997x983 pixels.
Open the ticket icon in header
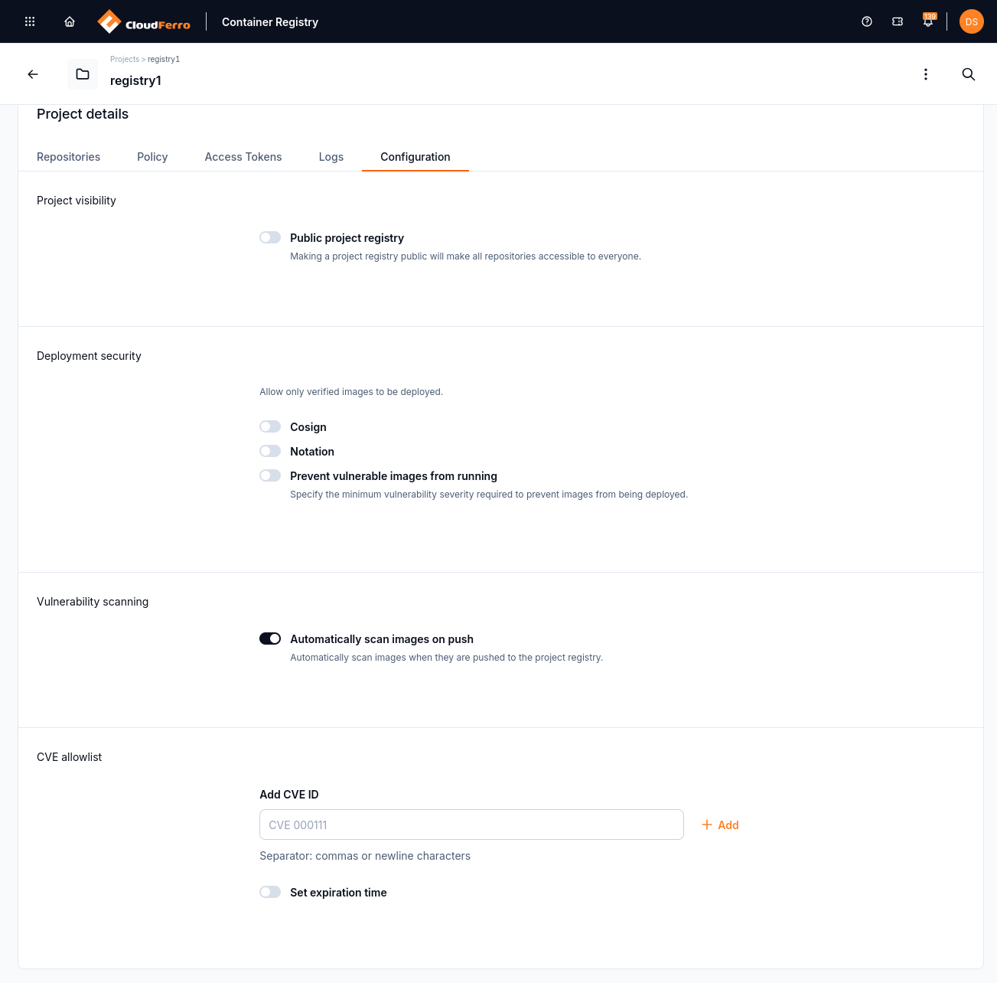click(898, 21)
